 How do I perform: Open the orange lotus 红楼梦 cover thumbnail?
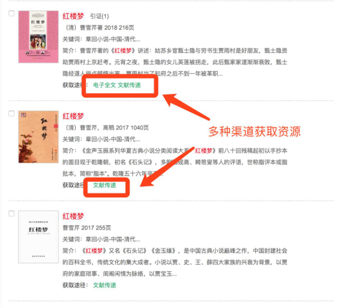[x=38, y=137]
